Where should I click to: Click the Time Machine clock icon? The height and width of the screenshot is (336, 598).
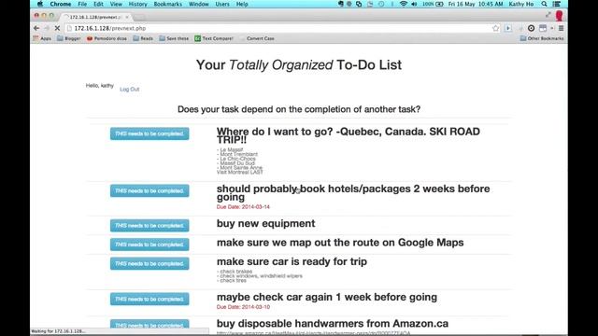pos(381,4)
